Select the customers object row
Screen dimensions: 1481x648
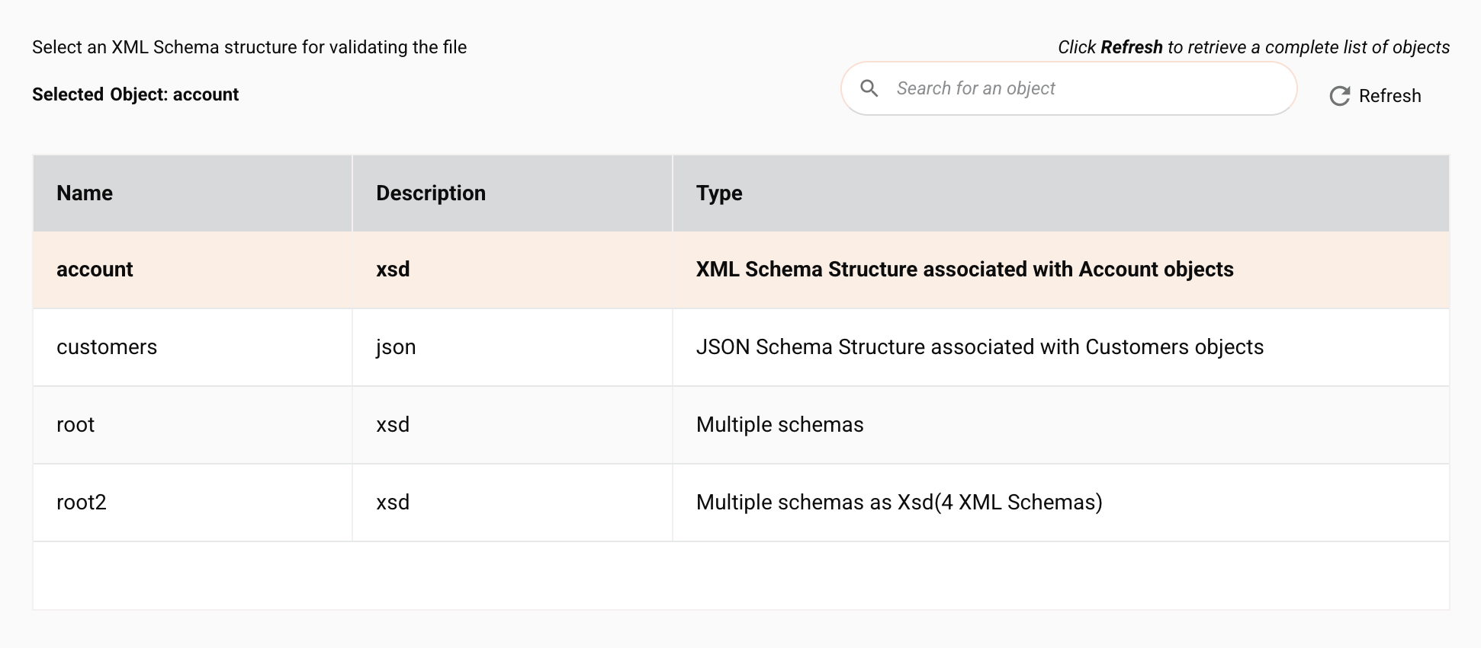(107, 347)
